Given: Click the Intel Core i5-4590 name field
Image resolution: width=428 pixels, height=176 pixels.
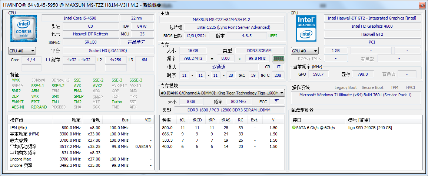Looking at the screenshot, I should pyautogui.click(x=80, y=18).
